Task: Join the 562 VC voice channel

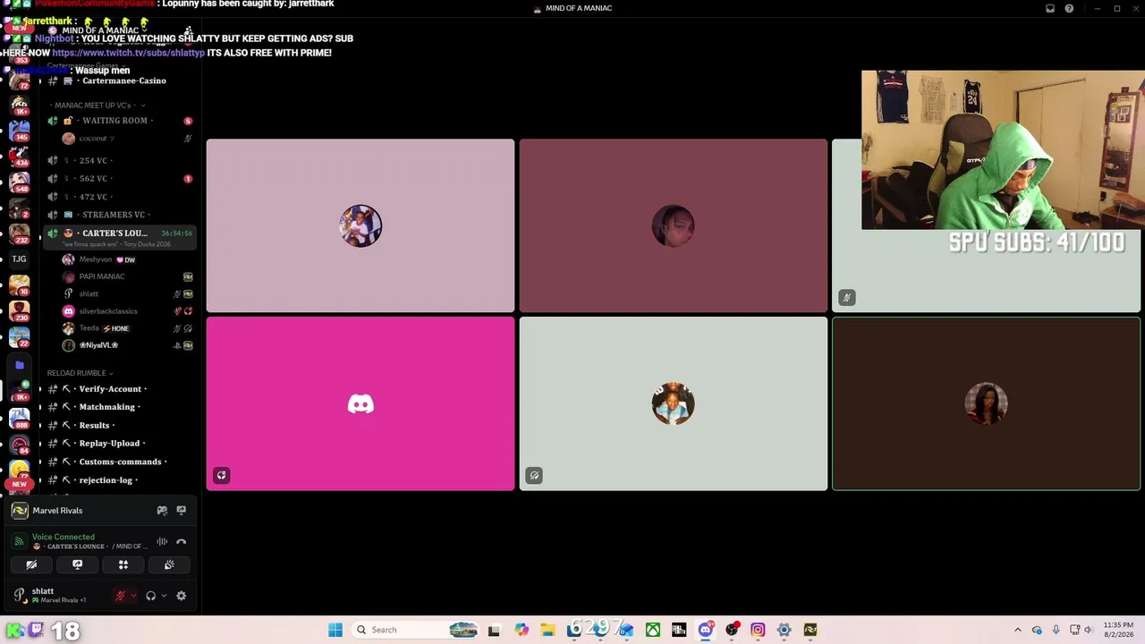Action: point(120,179)
